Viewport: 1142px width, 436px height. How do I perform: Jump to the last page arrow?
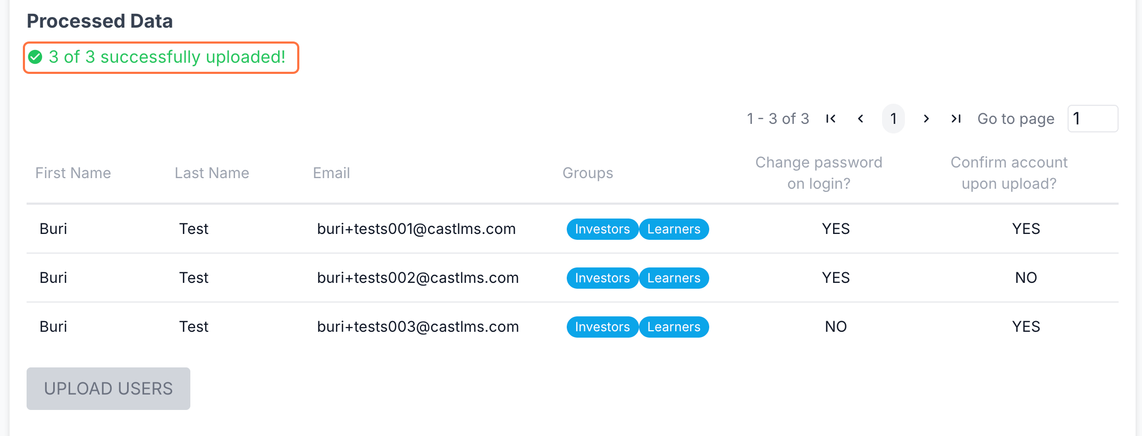click(956, 119)
